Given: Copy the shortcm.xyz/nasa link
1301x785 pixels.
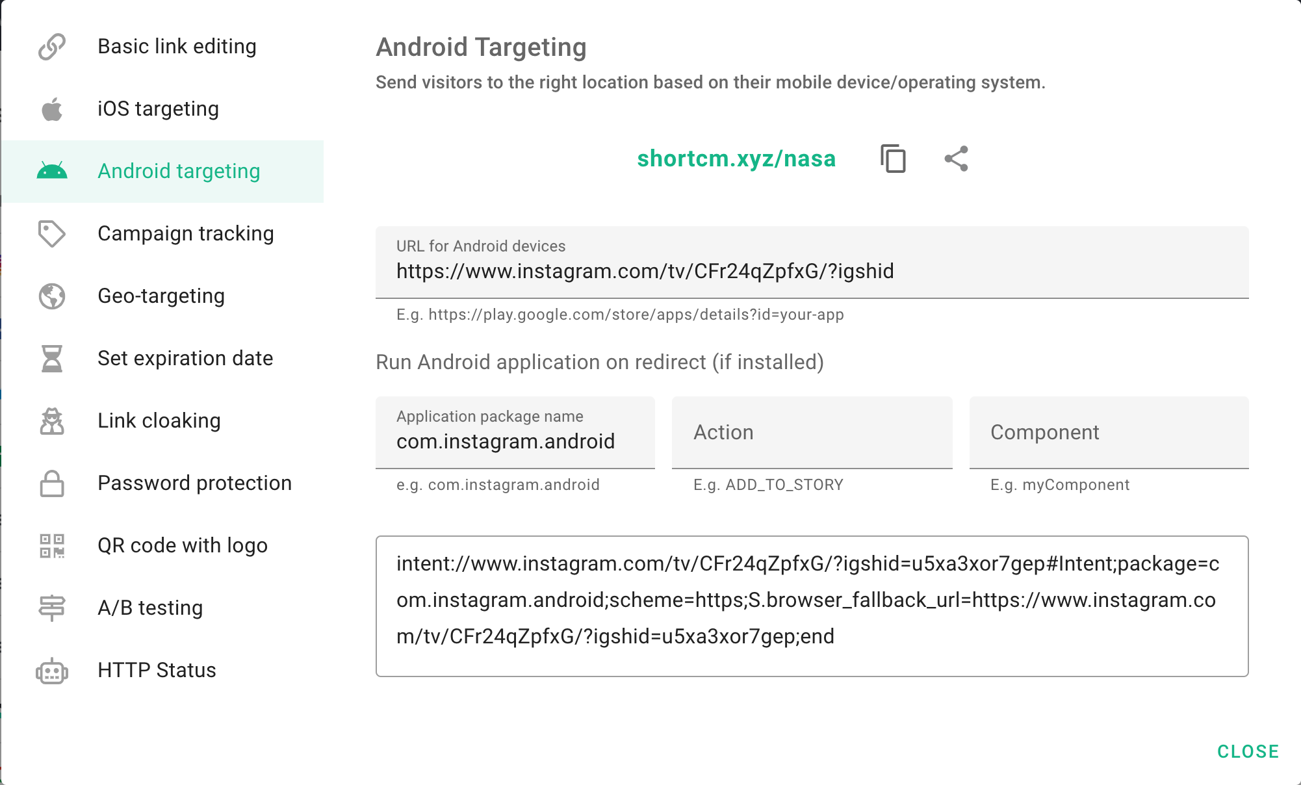Looking at the screenshot, I should coord(893,159).
